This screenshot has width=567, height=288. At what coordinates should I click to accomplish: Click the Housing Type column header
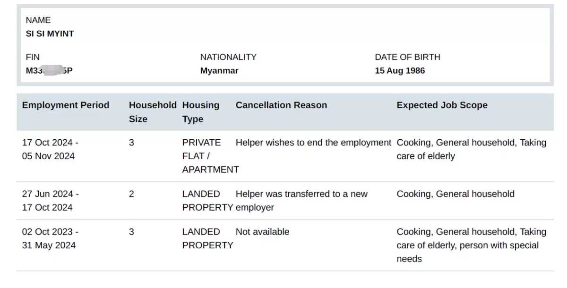(201, 112)
